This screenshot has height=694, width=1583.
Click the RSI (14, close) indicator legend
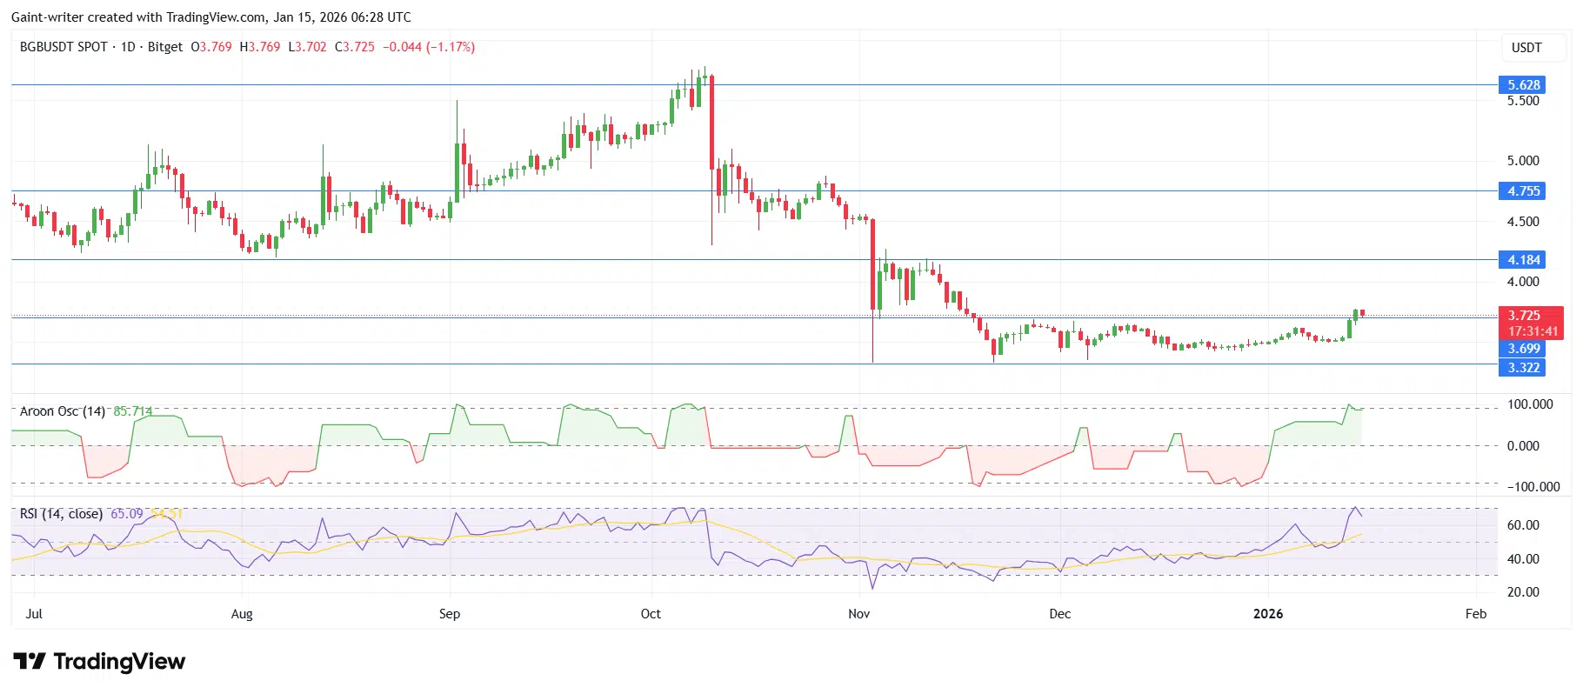pos(61,514)
